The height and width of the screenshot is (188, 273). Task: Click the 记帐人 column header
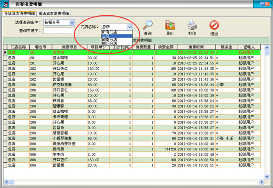point(249,47)
